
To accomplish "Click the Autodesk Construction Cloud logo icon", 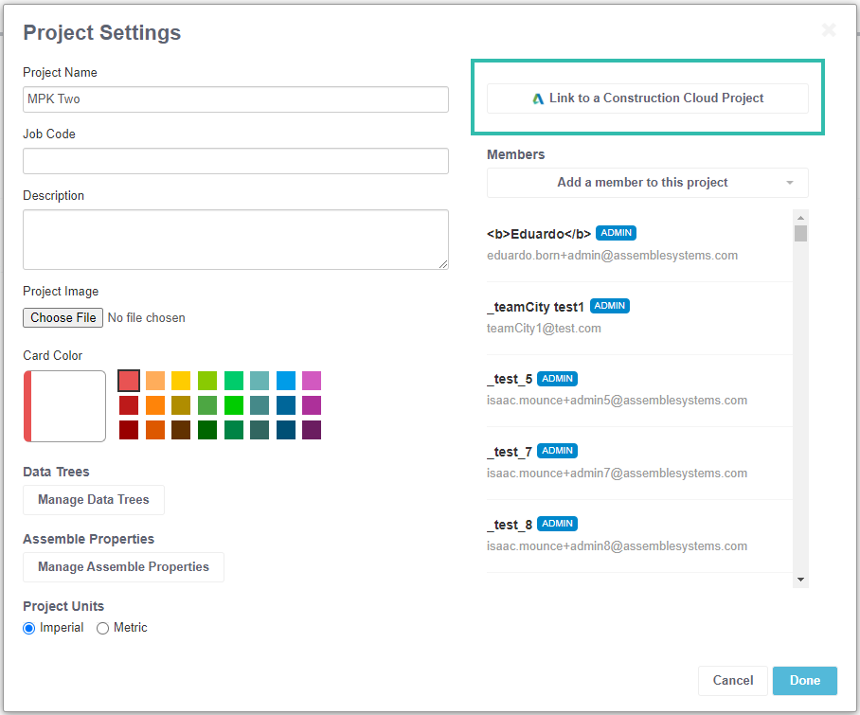I will tap(538, 98).
